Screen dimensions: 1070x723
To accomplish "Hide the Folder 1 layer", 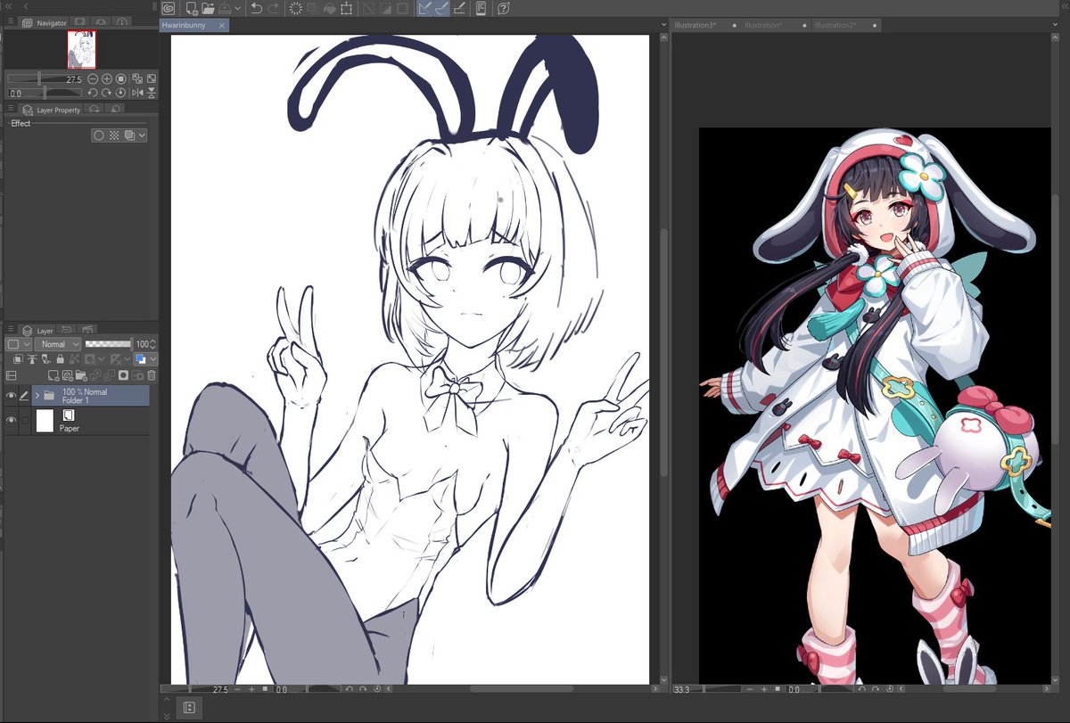I will point(11,396).
